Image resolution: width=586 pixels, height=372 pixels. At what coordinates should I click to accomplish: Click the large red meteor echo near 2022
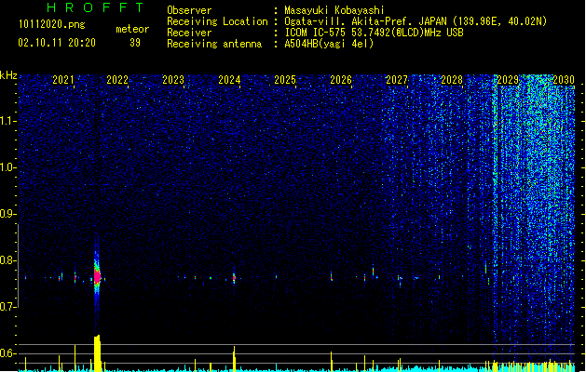pyautogui.click(x=97, y=277)
